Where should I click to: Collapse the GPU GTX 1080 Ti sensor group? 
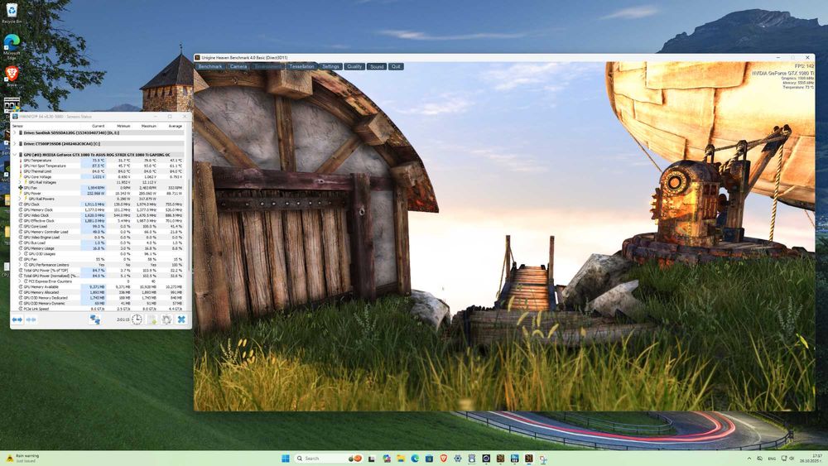click(x=15, y=155)
